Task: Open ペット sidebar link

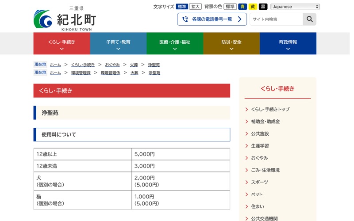Action: (x=257, y=194)
